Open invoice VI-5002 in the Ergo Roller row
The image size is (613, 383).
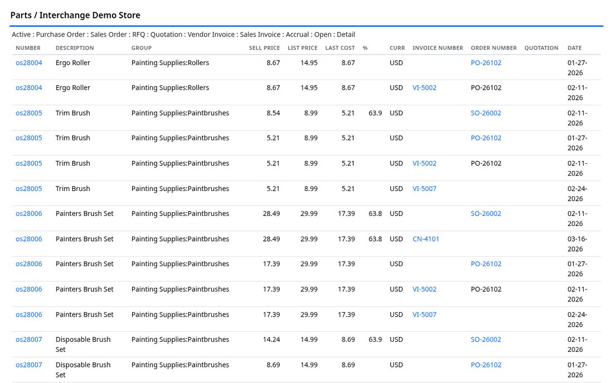coord(425,88)
